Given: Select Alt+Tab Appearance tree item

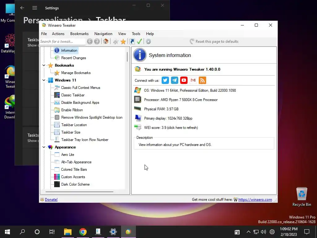Looking at the screenshot, I should click(x=76, y=162).
